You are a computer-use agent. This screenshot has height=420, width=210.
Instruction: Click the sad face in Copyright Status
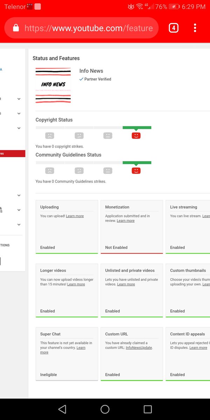[50, 135]
